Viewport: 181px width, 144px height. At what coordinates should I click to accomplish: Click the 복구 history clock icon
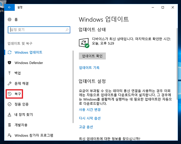pyautogui.click(x=10, y=94)
